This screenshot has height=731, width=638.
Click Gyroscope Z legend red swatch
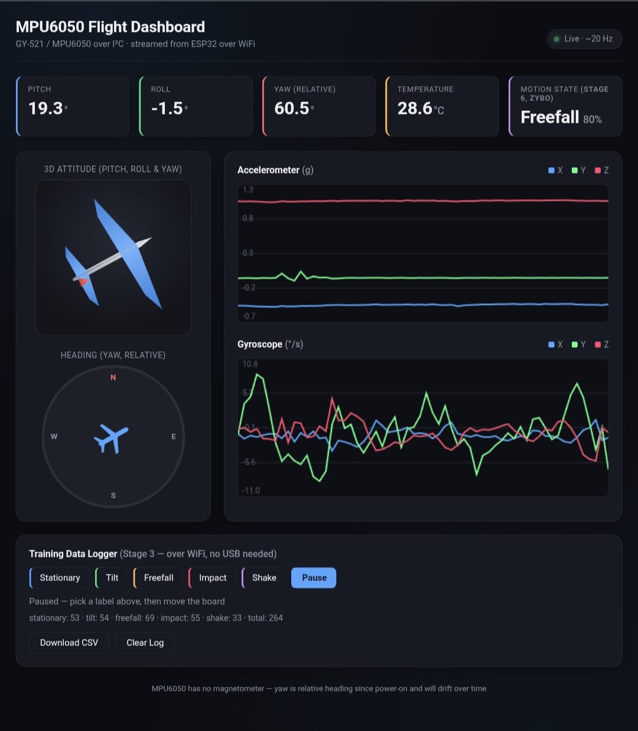(x=598, y=344)
